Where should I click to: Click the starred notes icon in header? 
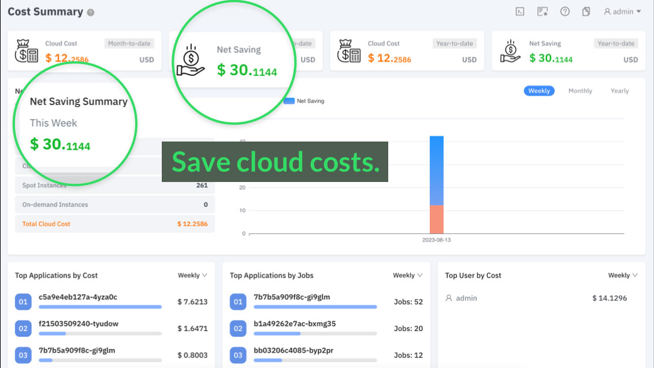pos(542,12)
